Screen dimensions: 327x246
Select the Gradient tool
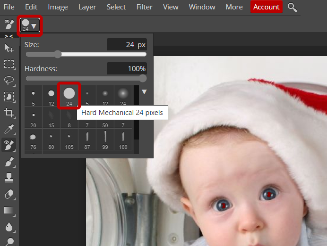9,211
